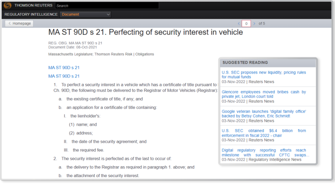This screenshot has width=335, height=188.
Task: Click the document title heading
Action: pos(145,33)
